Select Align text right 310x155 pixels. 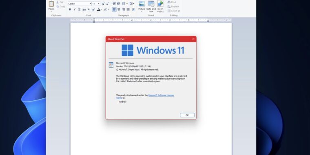click(124, 9)
